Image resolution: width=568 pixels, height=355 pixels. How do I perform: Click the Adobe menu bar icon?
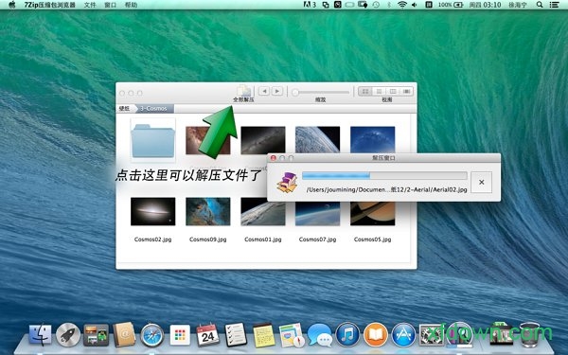[x=310, y=5]
